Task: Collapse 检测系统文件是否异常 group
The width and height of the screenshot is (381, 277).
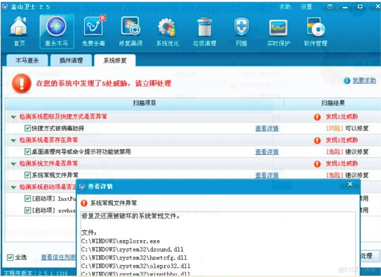Action: click(x=13, y=164)
